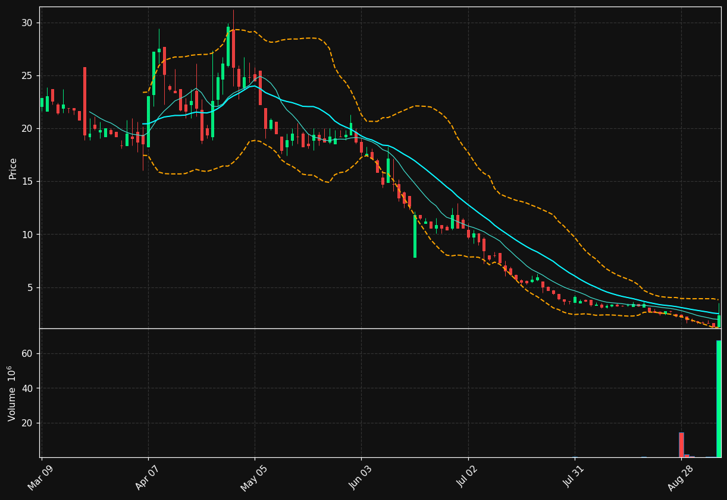Click the Jul 02 date axis label
Screen dimensions: 727x500
(467, 477)
